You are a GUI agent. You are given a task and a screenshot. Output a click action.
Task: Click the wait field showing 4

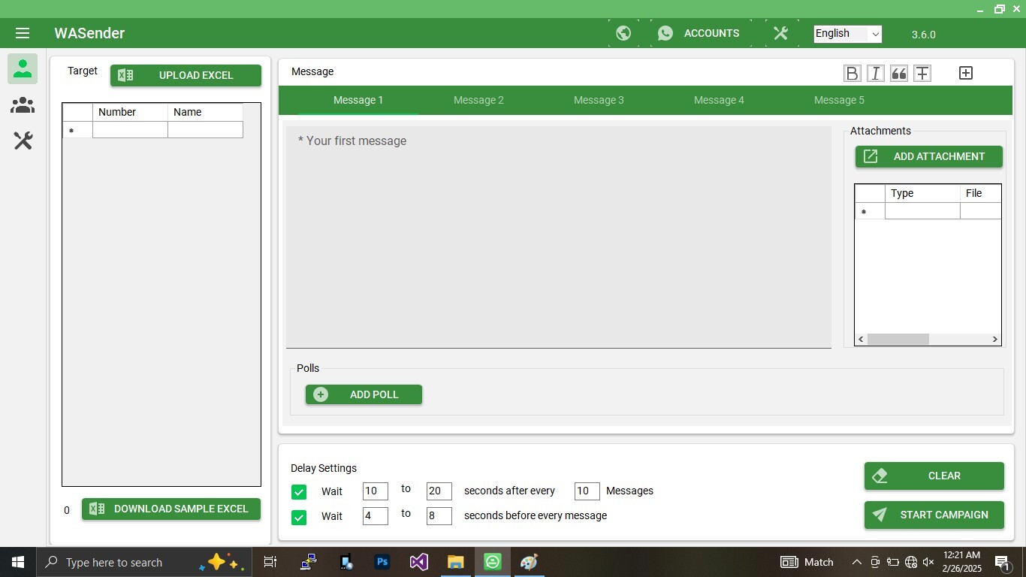click(x=375, y=516)
